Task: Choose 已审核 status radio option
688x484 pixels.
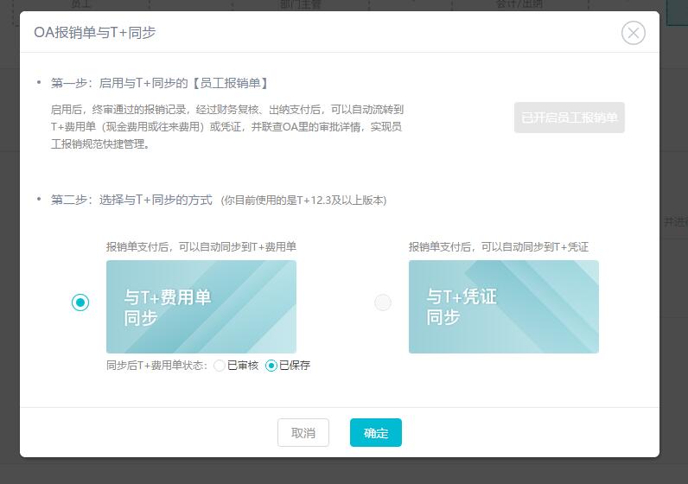Action: (220, 366)
